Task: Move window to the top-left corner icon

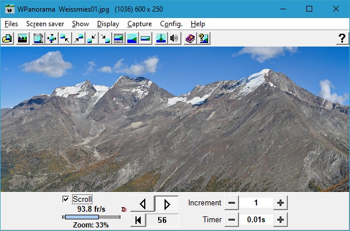Action: pyautogui.click(x=65, y=38)
